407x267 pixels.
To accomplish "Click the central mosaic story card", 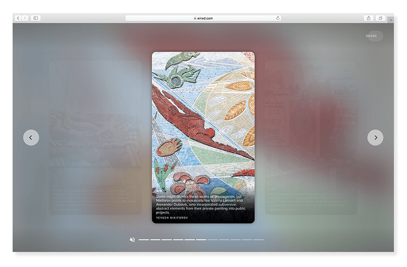I will pos(203,121).
